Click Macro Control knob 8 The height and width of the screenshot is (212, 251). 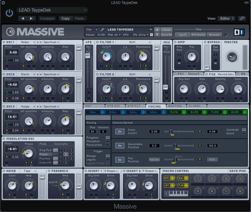[240, 191]
